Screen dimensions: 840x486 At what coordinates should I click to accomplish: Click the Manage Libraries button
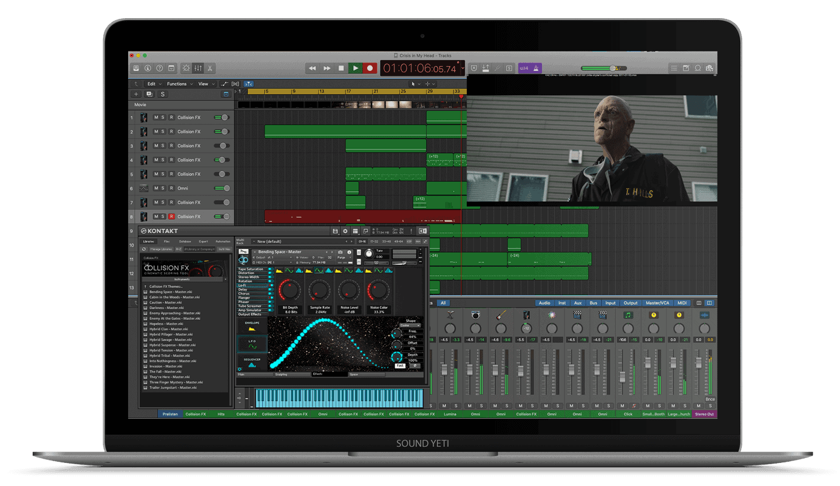click(161, 249)
